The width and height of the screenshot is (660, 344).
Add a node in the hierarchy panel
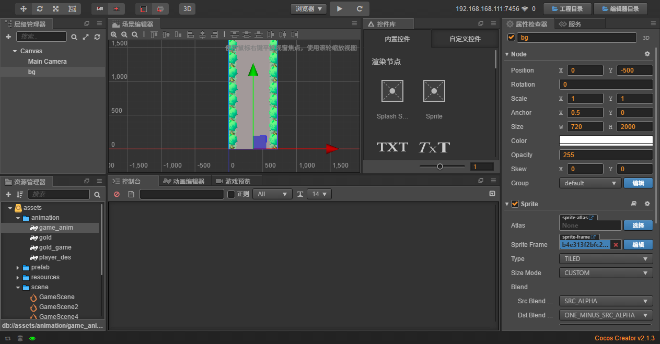(8, 37)
